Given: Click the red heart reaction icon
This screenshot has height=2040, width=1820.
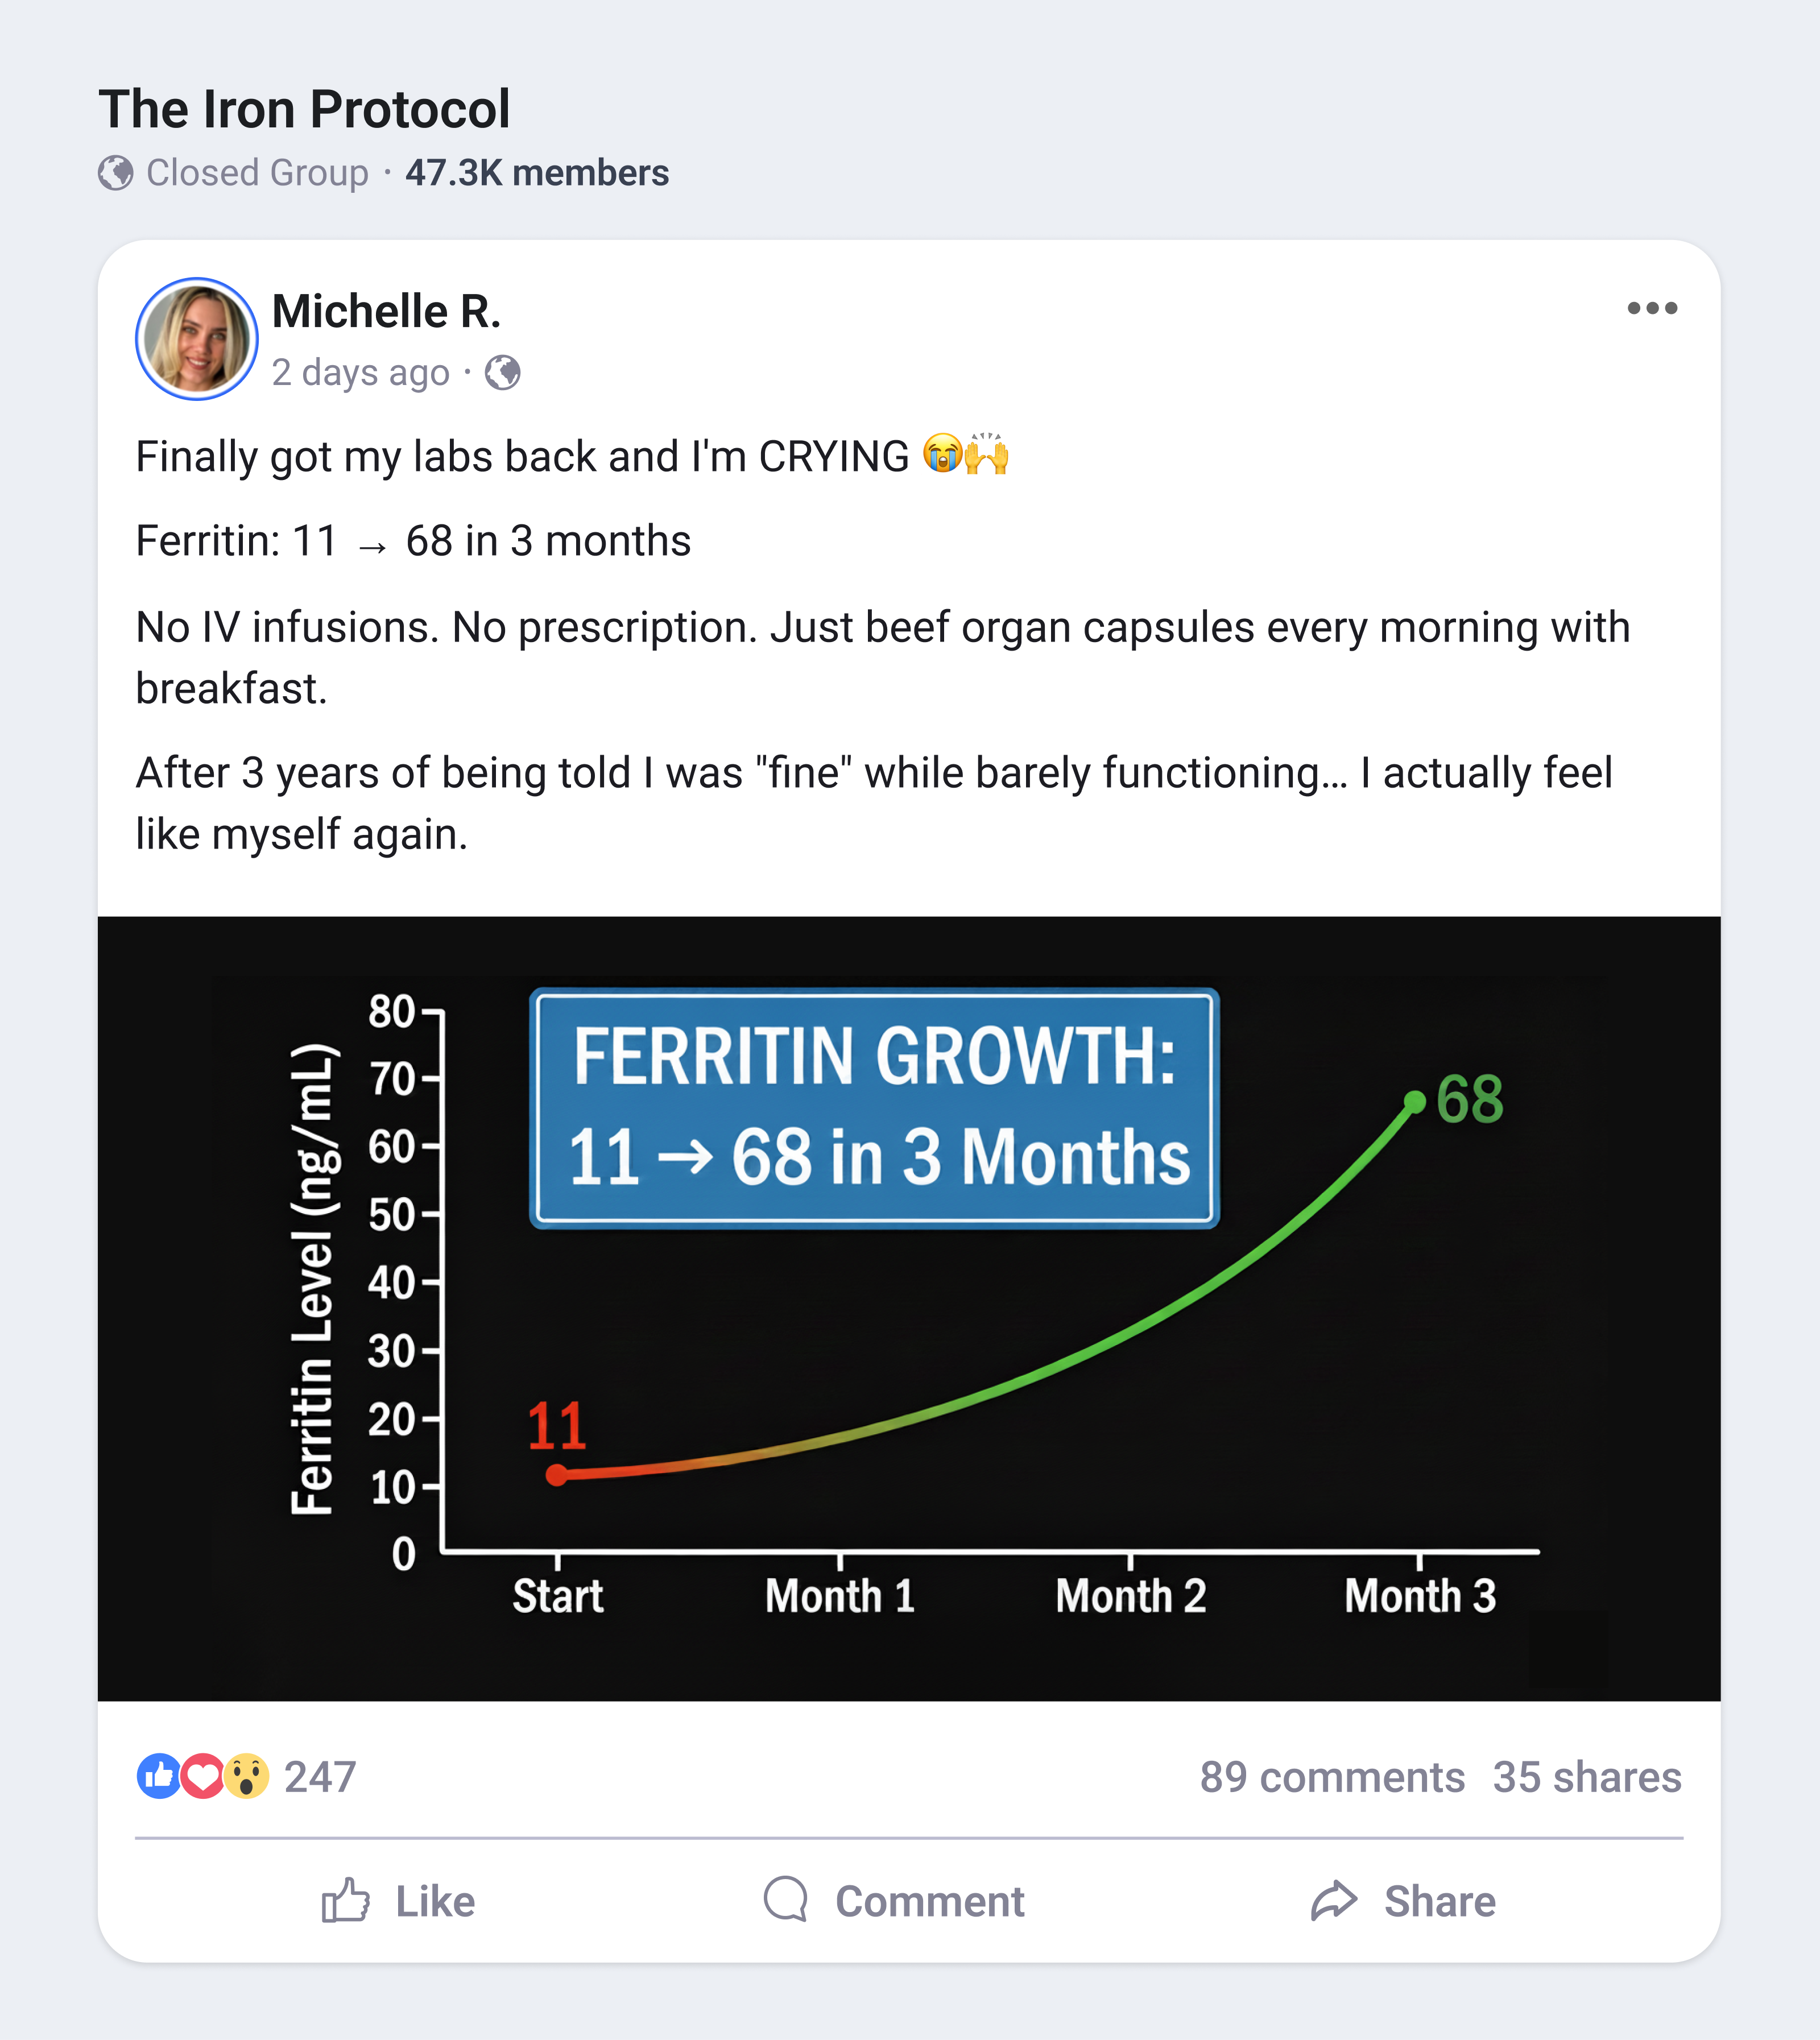Looking at the screenshot, I should 203,1776.
